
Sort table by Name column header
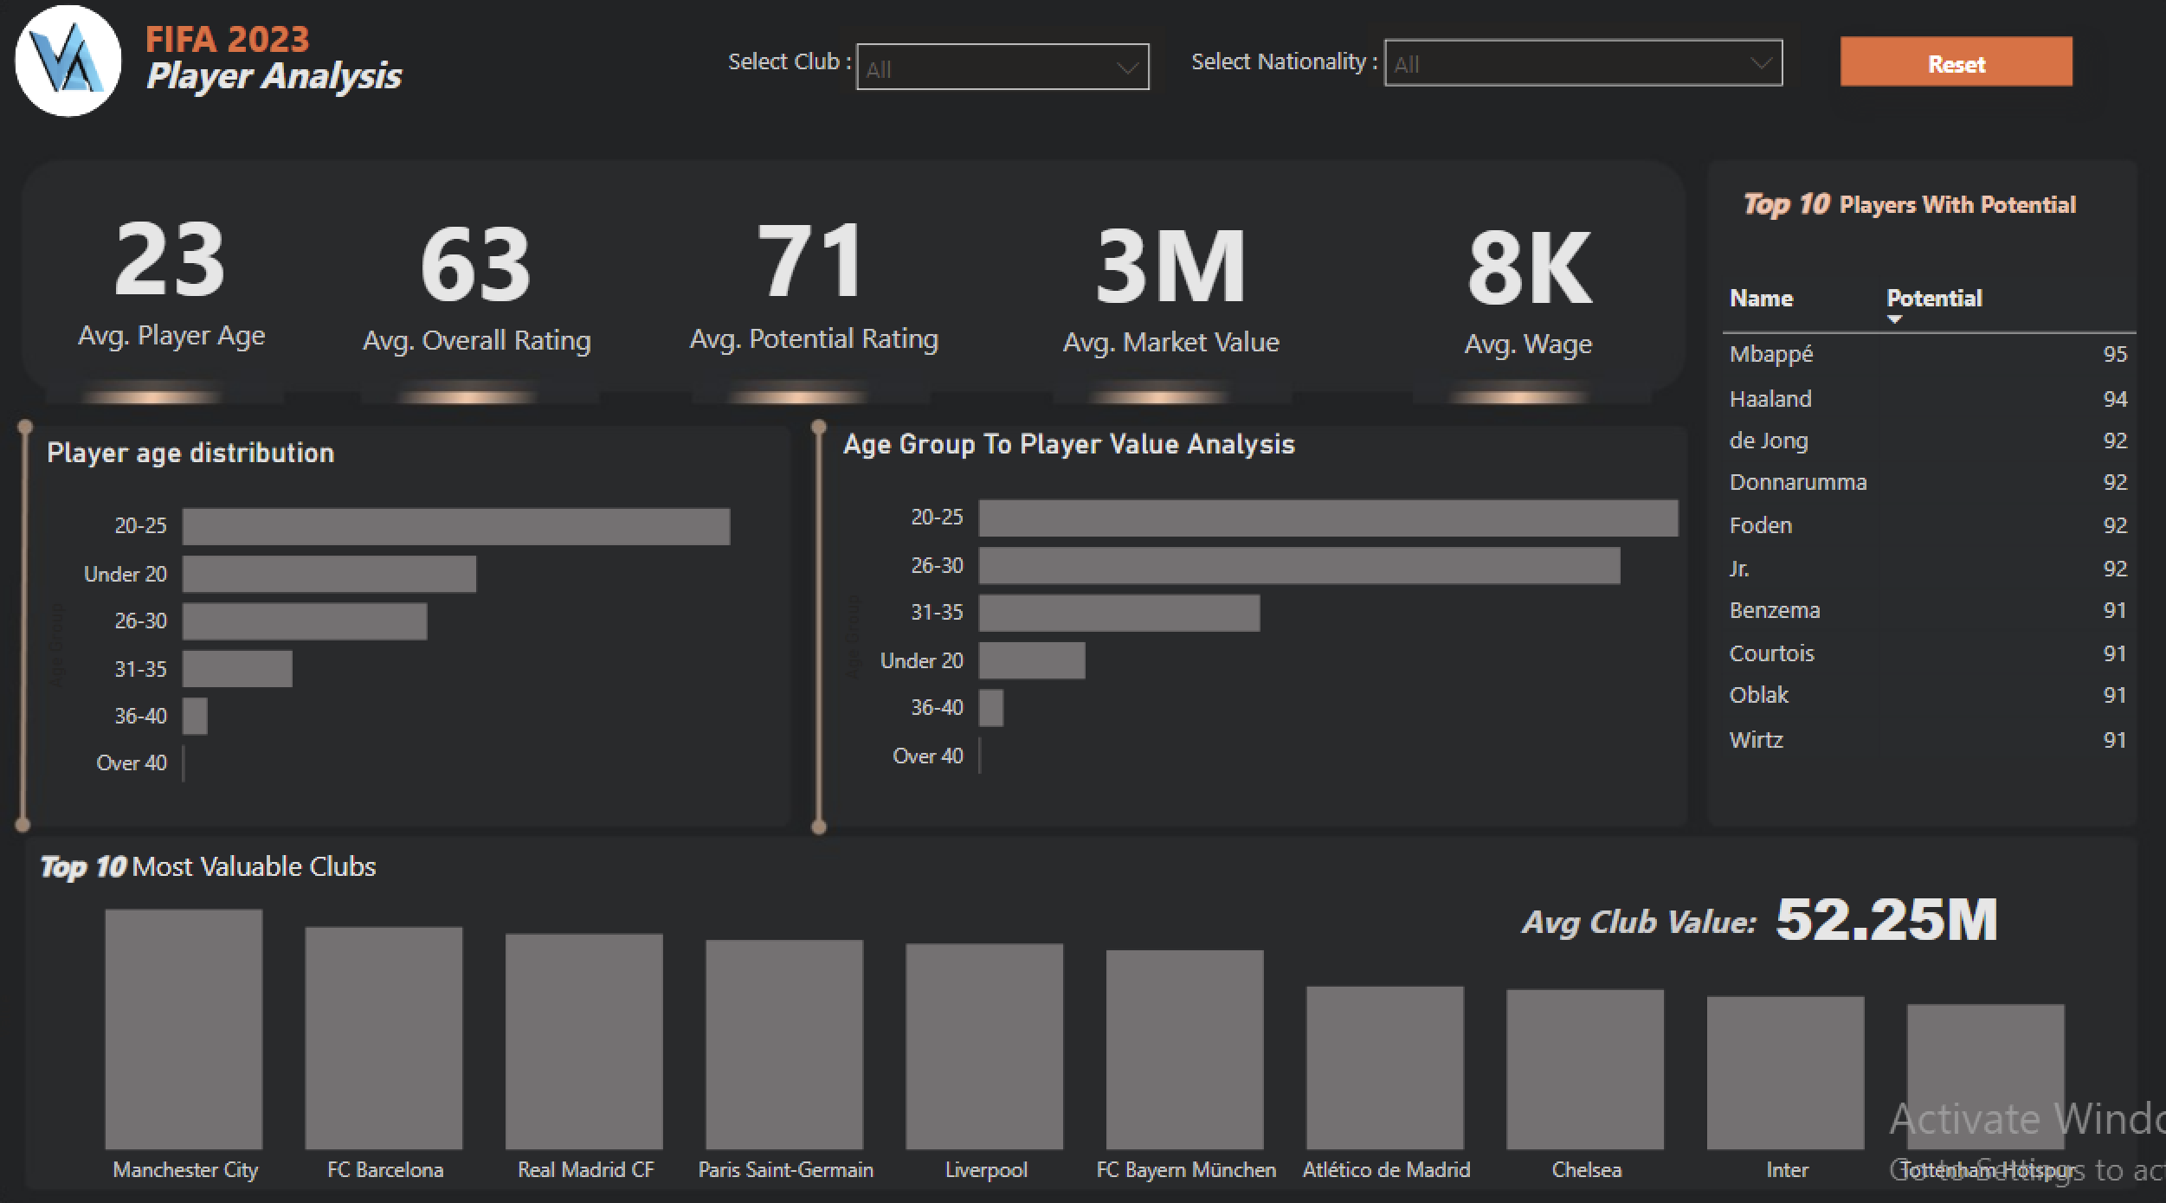point(1760,299)
